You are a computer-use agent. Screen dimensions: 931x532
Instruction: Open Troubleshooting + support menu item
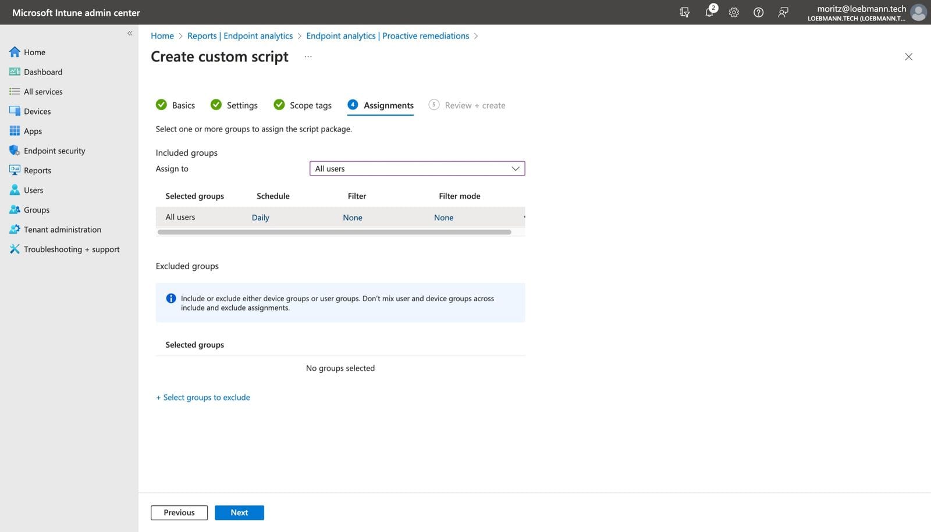point(72,249)
